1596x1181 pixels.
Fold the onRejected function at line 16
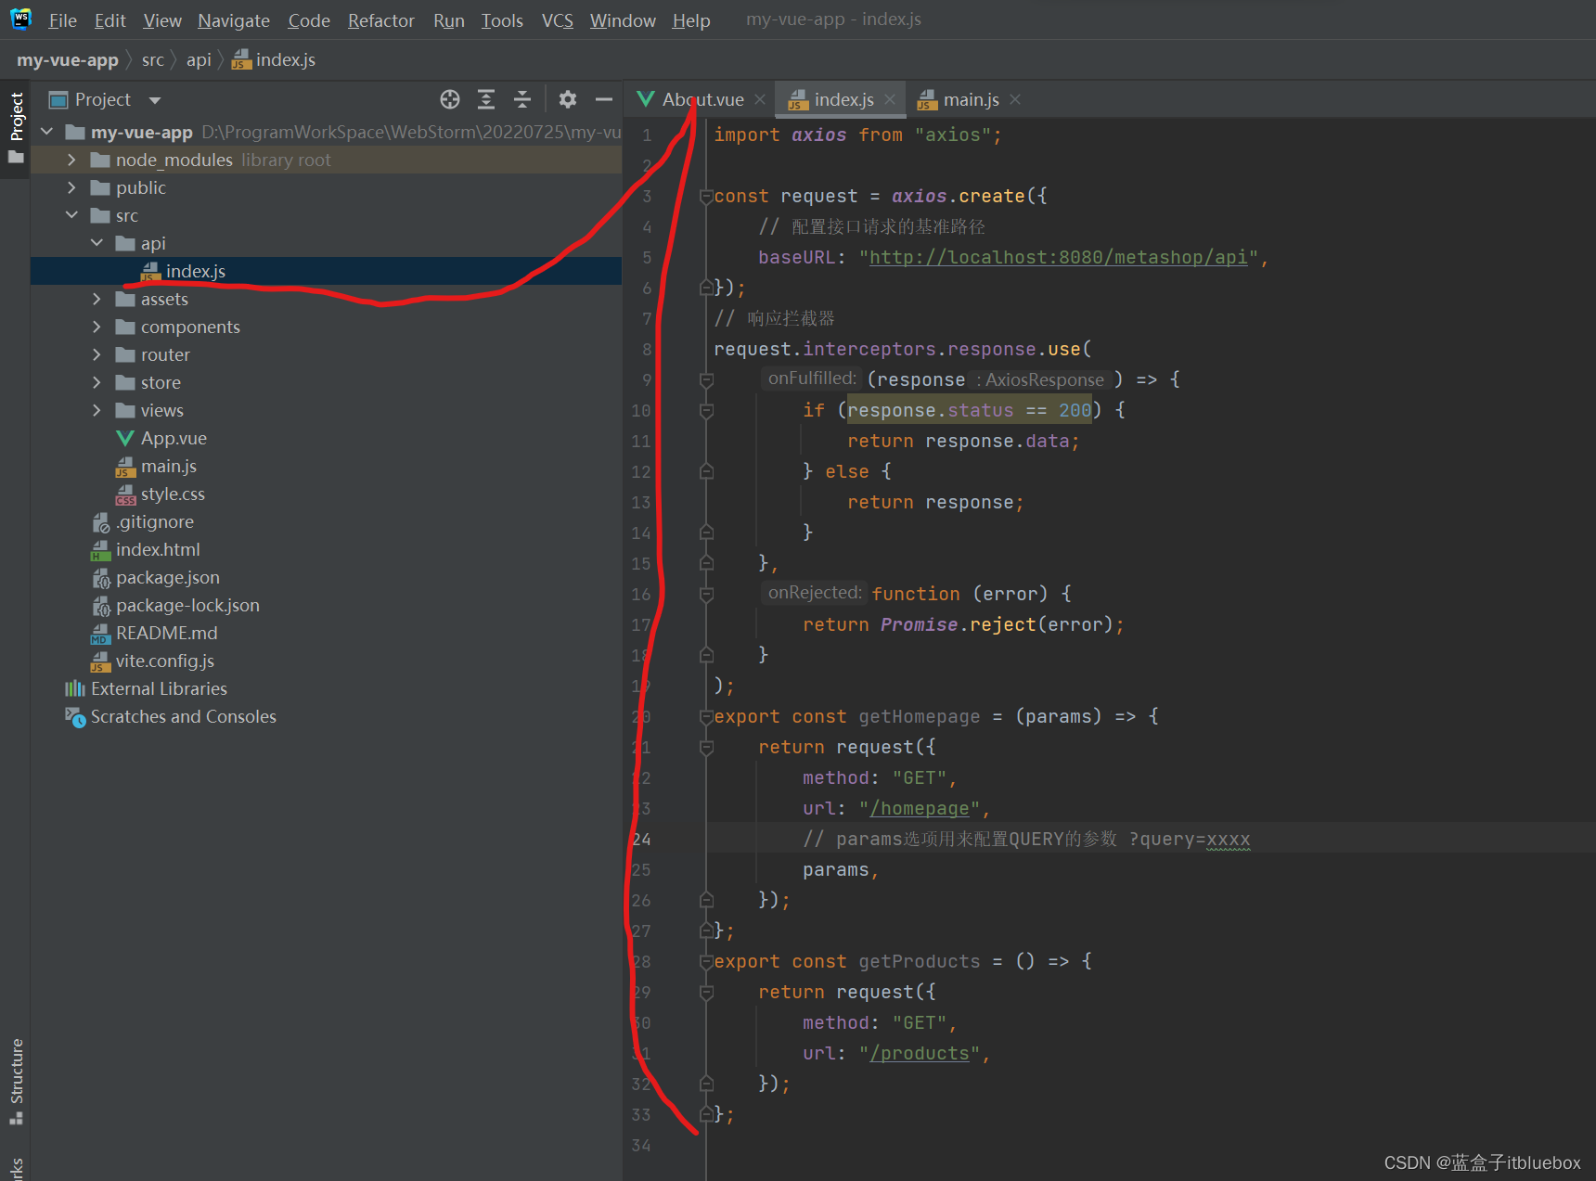coord(706,594)
